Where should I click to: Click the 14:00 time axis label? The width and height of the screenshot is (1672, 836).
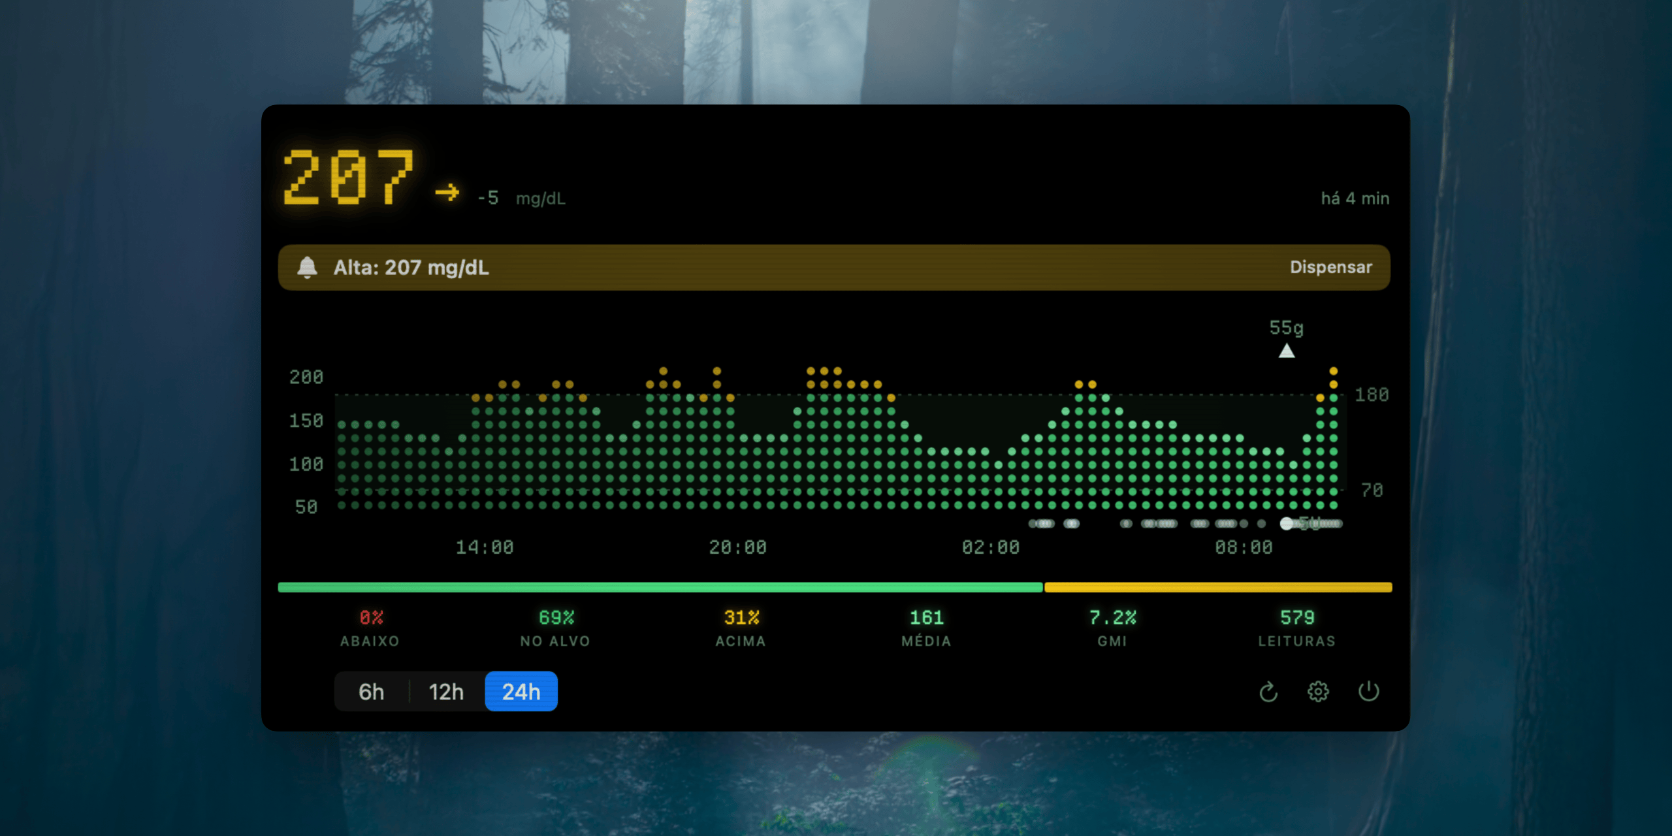(485, 547)
